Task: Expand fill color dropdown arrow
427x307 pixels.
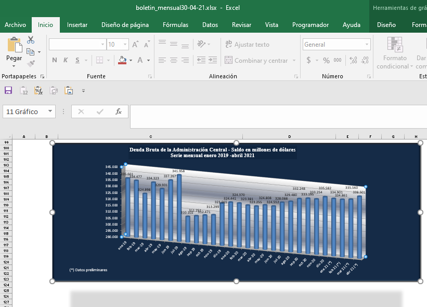Action: pos(131,60)
